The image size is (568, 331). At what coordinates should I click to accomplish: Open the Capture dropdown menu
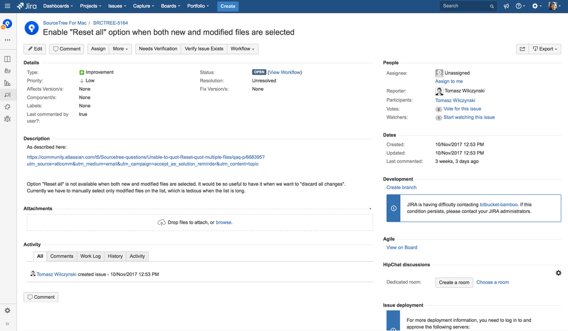coord(143,6)
